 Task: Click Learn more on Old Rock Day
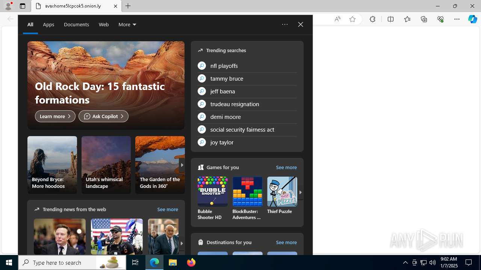[55, 116]
